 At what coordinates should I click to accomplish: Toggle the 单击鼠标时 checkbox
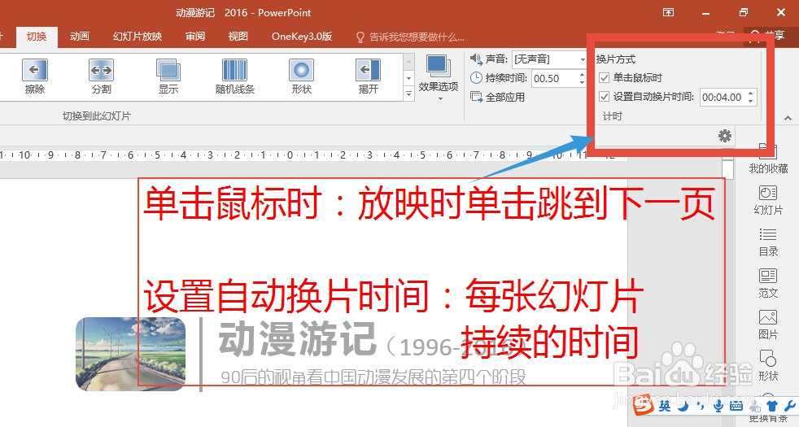[x=605, y=78]
